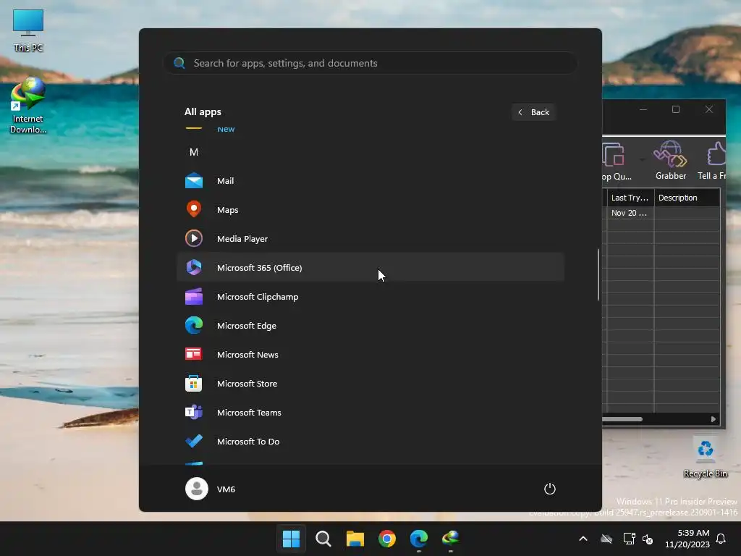741x556 pixels.
Task: Open the notifications bell
Action: (x=721, y=539)
